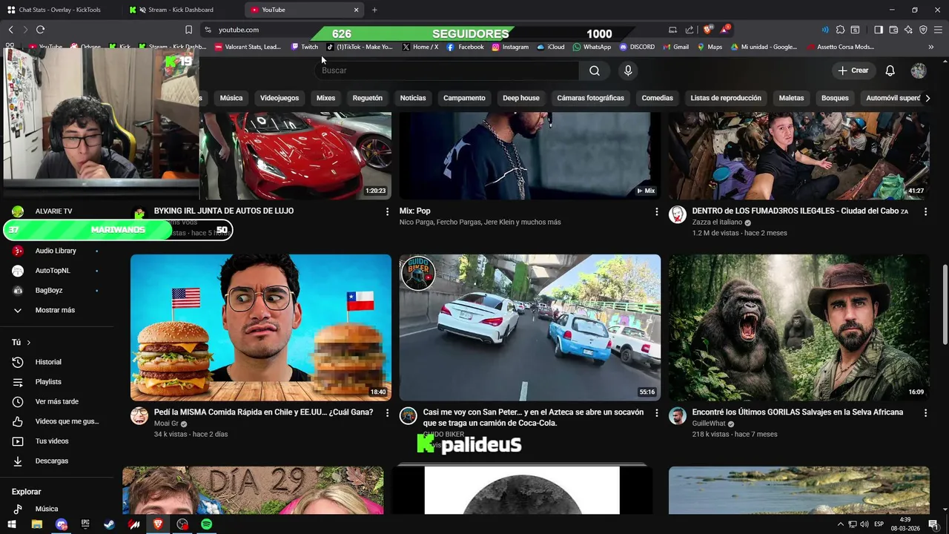The width and height of the screenshot is (949, 534).
Task: Select the Comedias filter chip
Action: pyautogui.click(x=658, y=98)
